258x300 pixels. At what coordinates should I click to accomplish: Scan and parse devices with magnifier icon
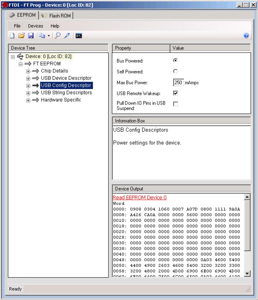[58, 36]
